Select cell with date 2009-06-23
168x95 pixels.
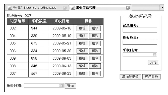point(62,73)
